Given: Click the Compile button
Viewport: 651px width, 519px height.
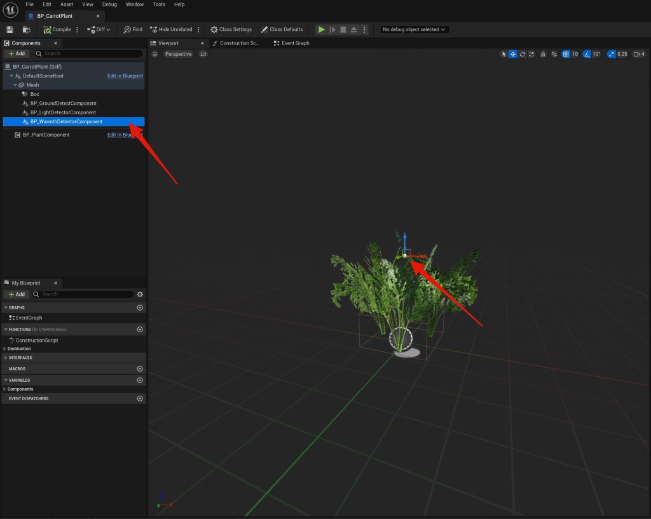Looking at the screenshot, I should pyautogui.click(x=57, y=29).
